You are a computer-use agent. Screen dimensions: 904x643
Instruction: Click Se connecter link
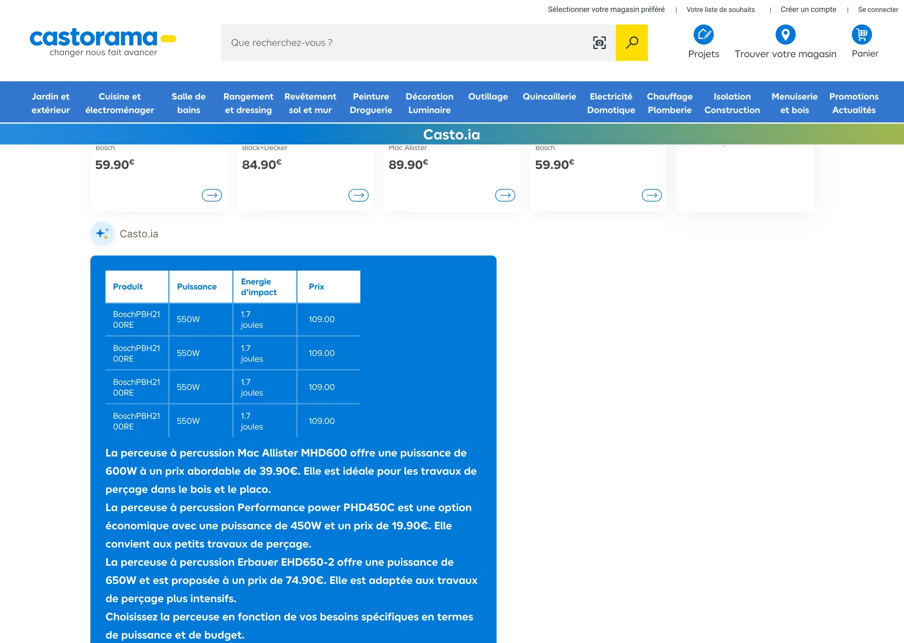coord(878,9)
